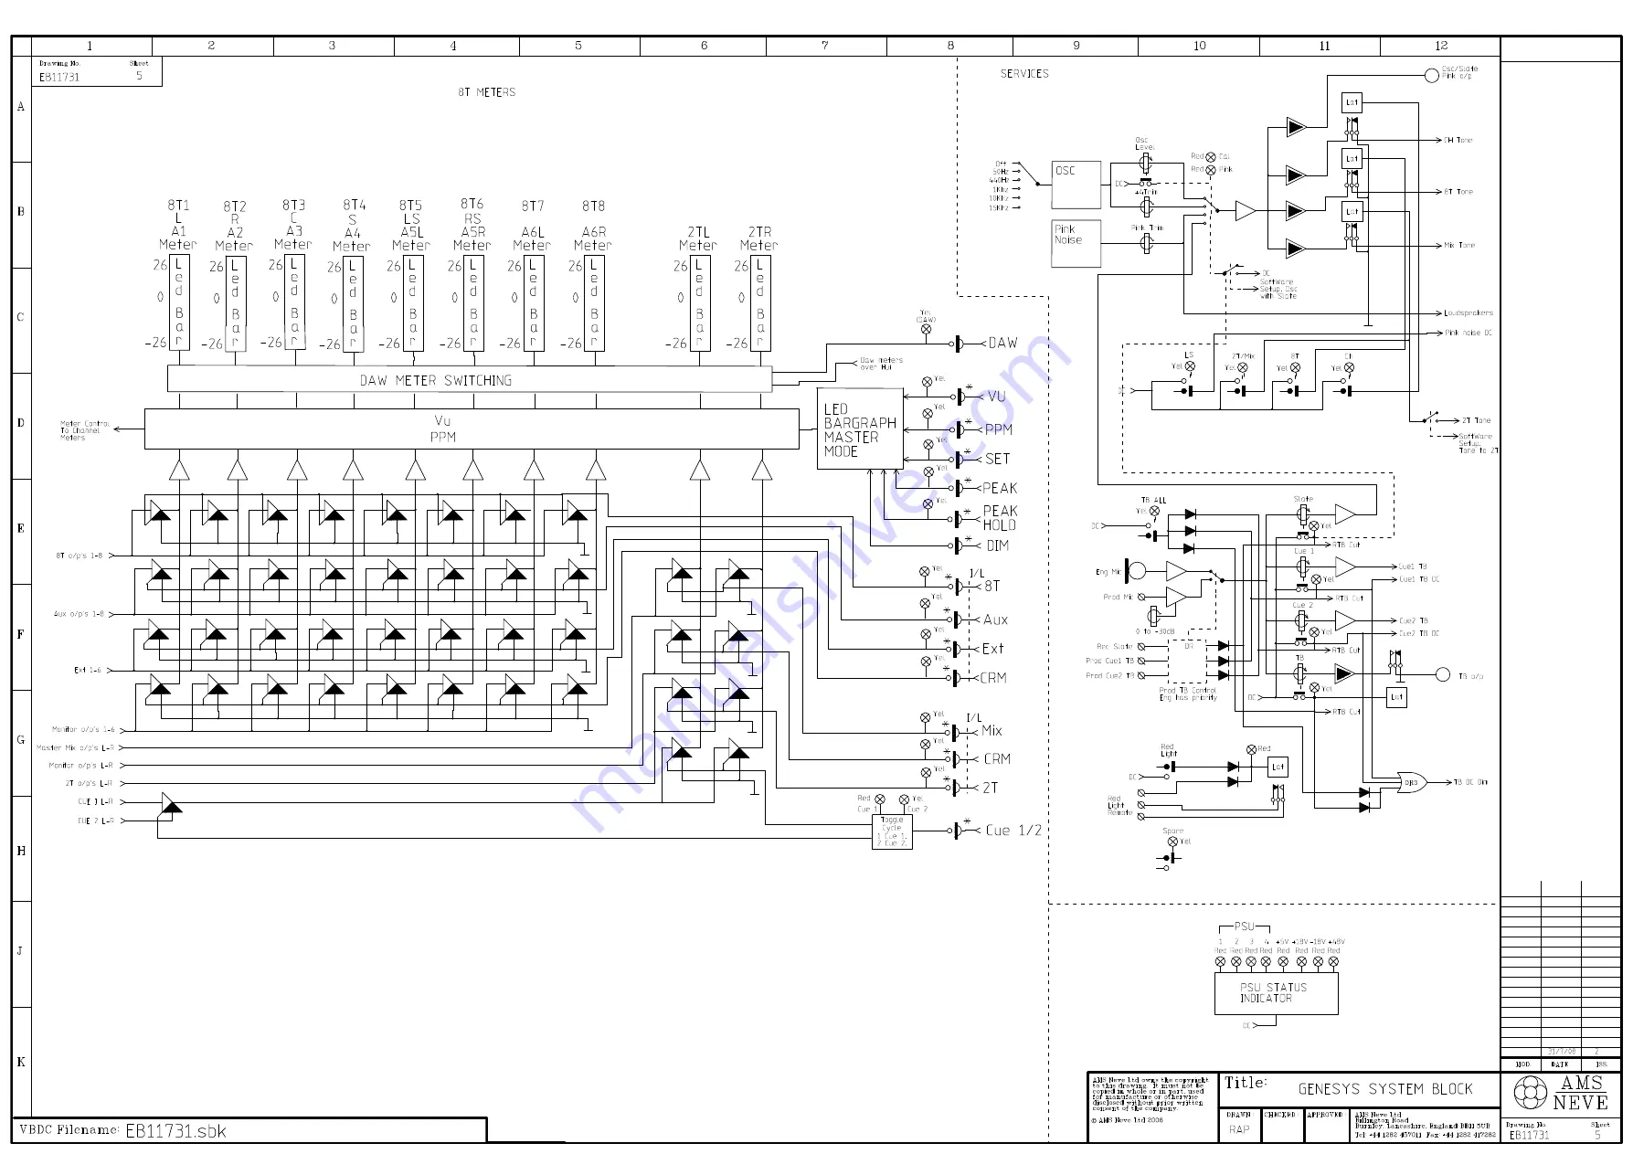Click the 8T4 S A4 Meter label
Viewport: 1633px width, 1154px height.
[353, 226]
